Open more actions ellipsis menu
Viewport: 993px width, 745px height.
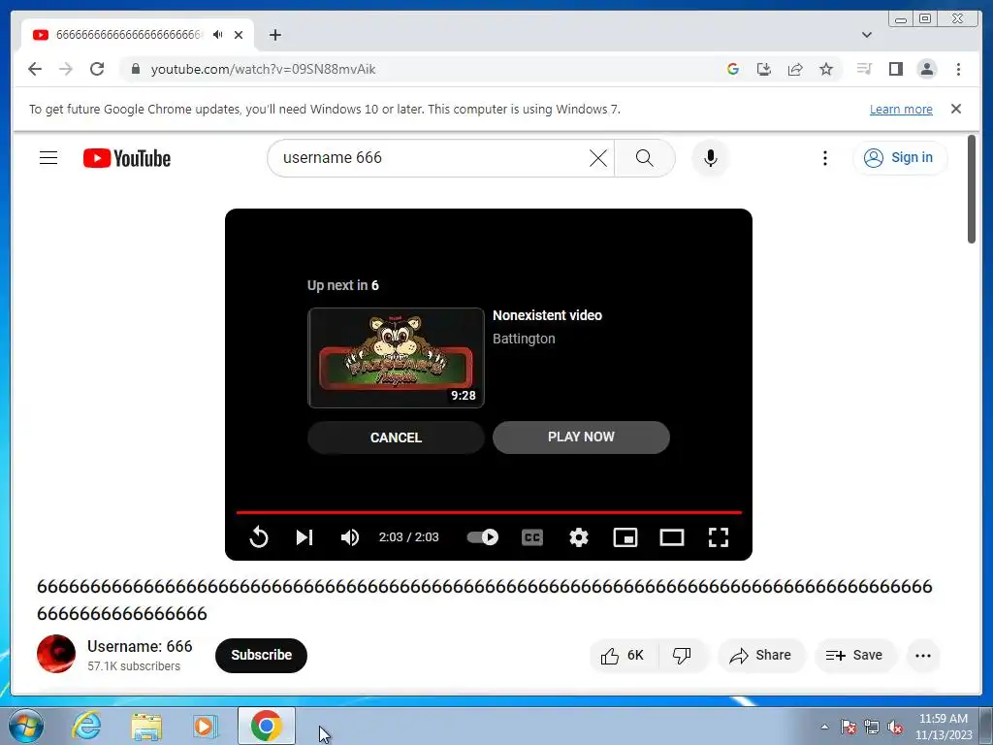tap(923, 655)
